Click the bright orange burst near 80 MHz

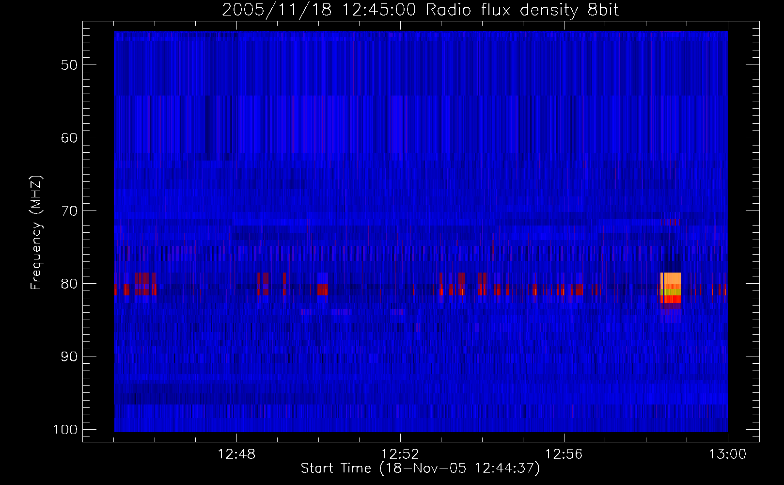(x=671, y=288)
